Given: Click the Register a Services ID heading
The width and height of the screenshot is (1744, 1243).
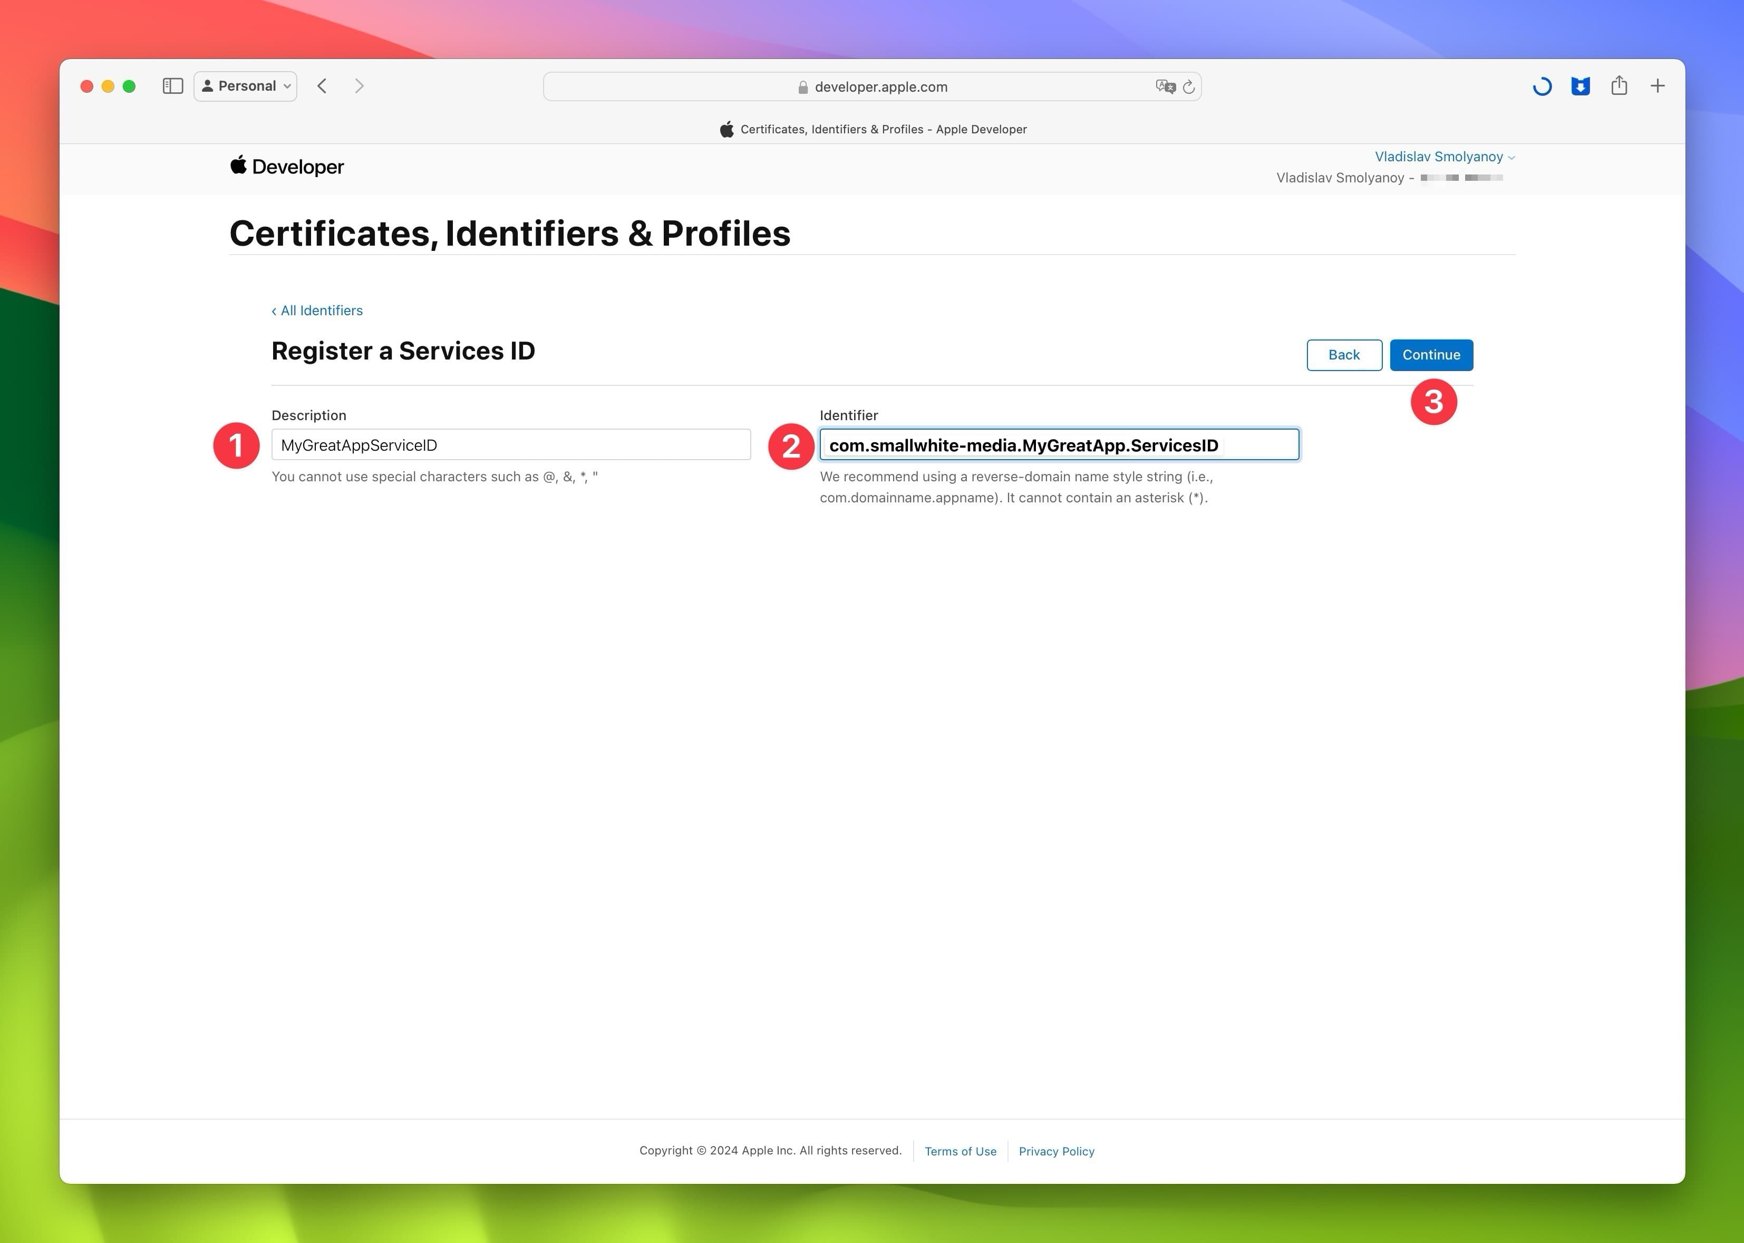Looking at the screenshot, I should pyautogui.click(x=403, y=351).
